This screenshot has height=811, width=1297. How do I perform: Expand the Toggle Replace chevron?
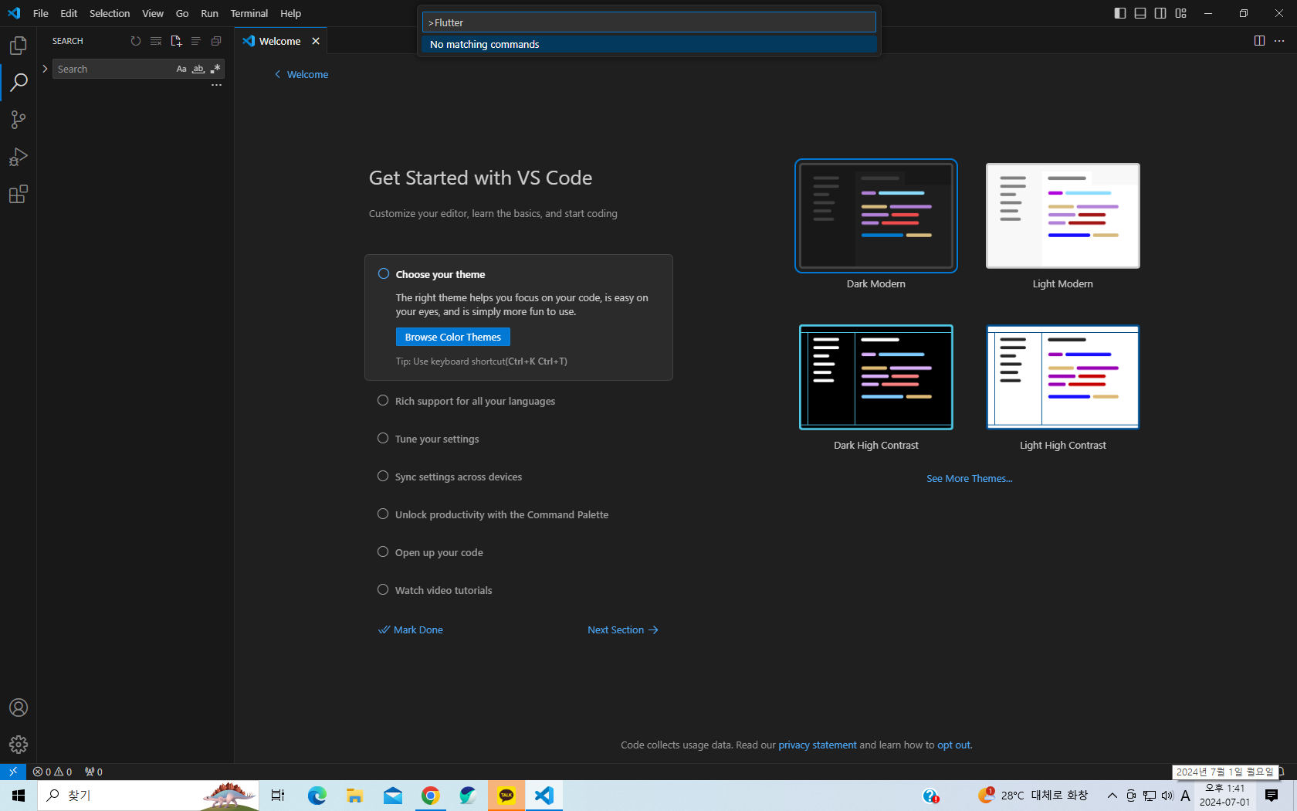[x=45, y=69]
